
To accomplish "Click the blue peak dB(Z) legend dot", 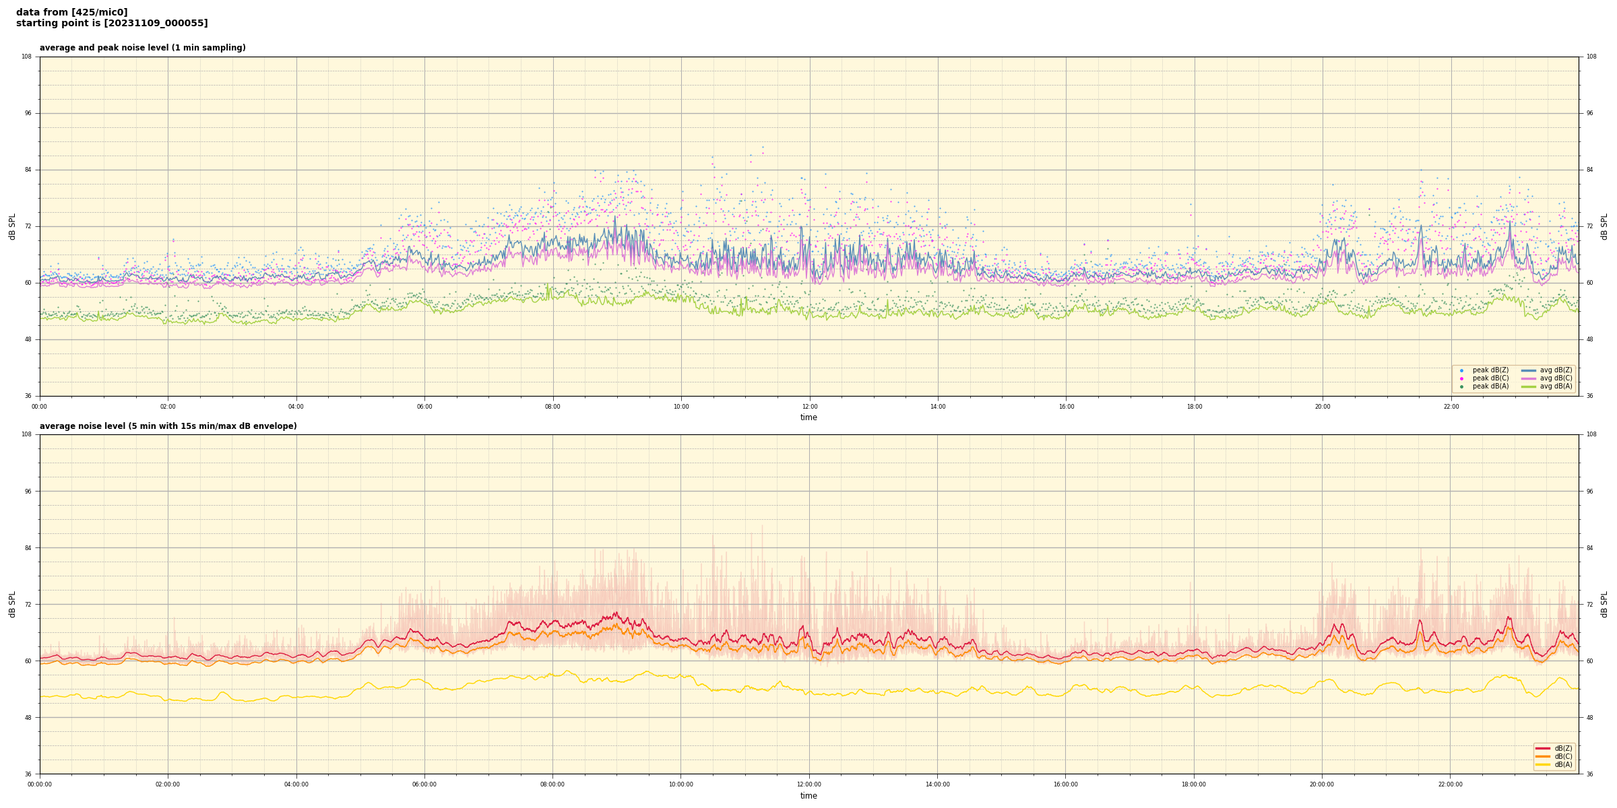I will pyautogui.click(x=1461, y=370).
